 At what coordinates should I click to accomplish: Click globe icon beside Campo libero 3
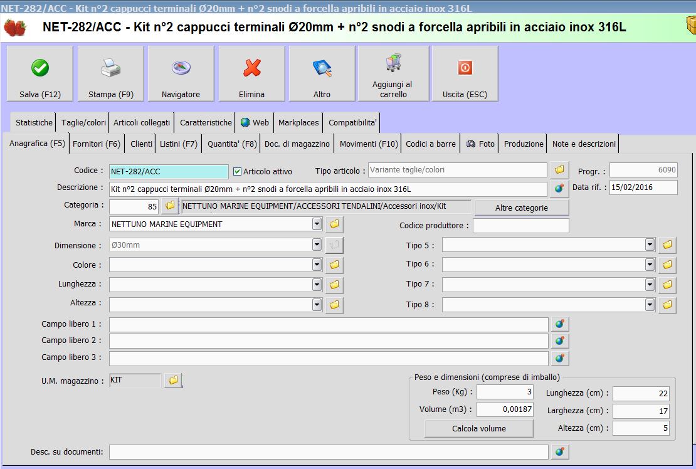pyautogui.click(x=560, y=358)
